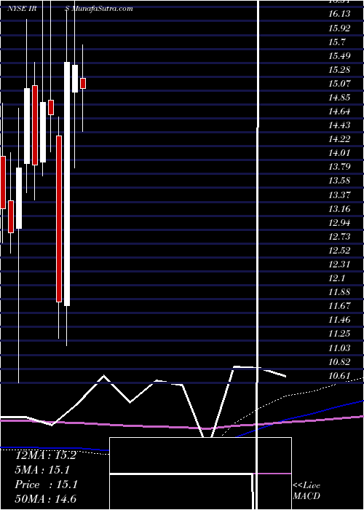Screen dimensions: 364x510
Task: Click the 15.28 price axis label
Action: point(339,70)
